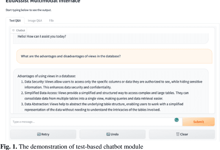Switch to the Image Q&A tab

pyautogui.click(x=35, y=21)
